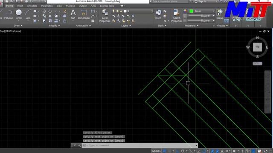Screen dimensions: 273x153
Task: Open Layer Properties manager
Action: [105, 16]
